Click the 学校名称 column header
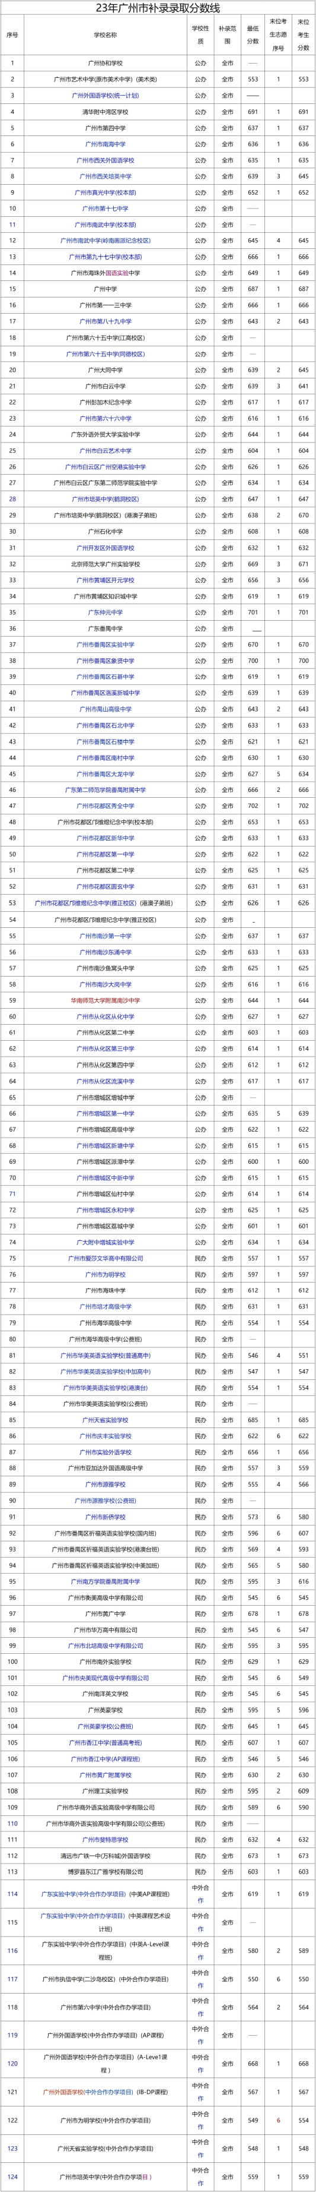Viewport: 316px width, 2192px height. pos(106,35)
